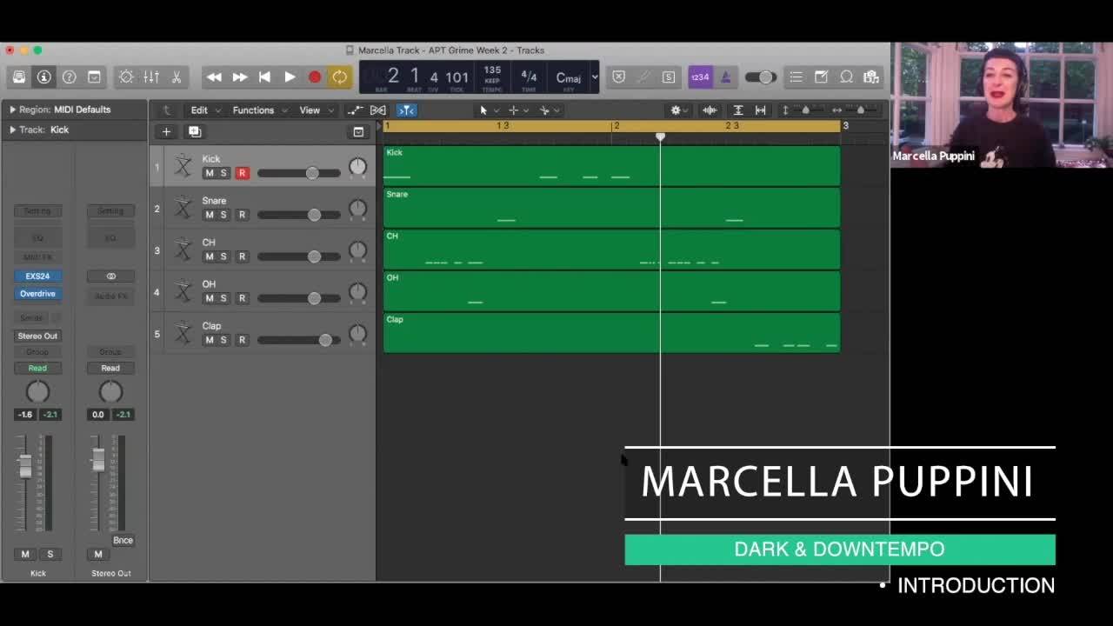Screen dimensions: 1113x626
Task: Mute the Kick track
Action: 209,173
